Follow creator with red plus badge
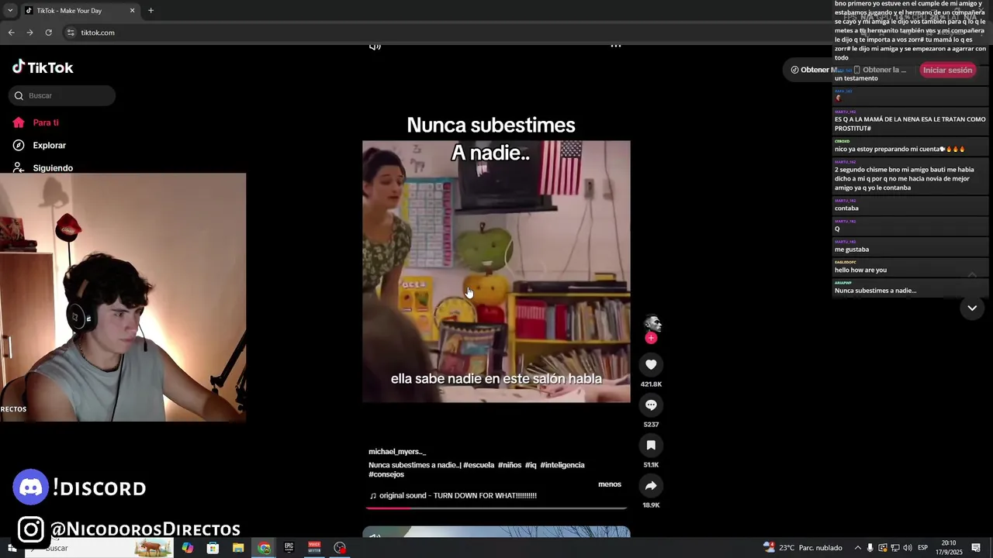This screenshot has width=993, height=558. [651, 338]
